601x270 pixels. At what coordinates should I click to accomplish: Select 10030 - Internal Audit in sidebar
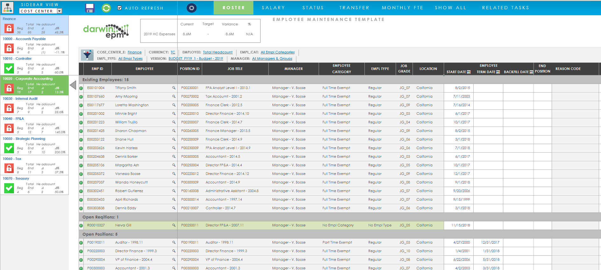[x=20, y=99]
